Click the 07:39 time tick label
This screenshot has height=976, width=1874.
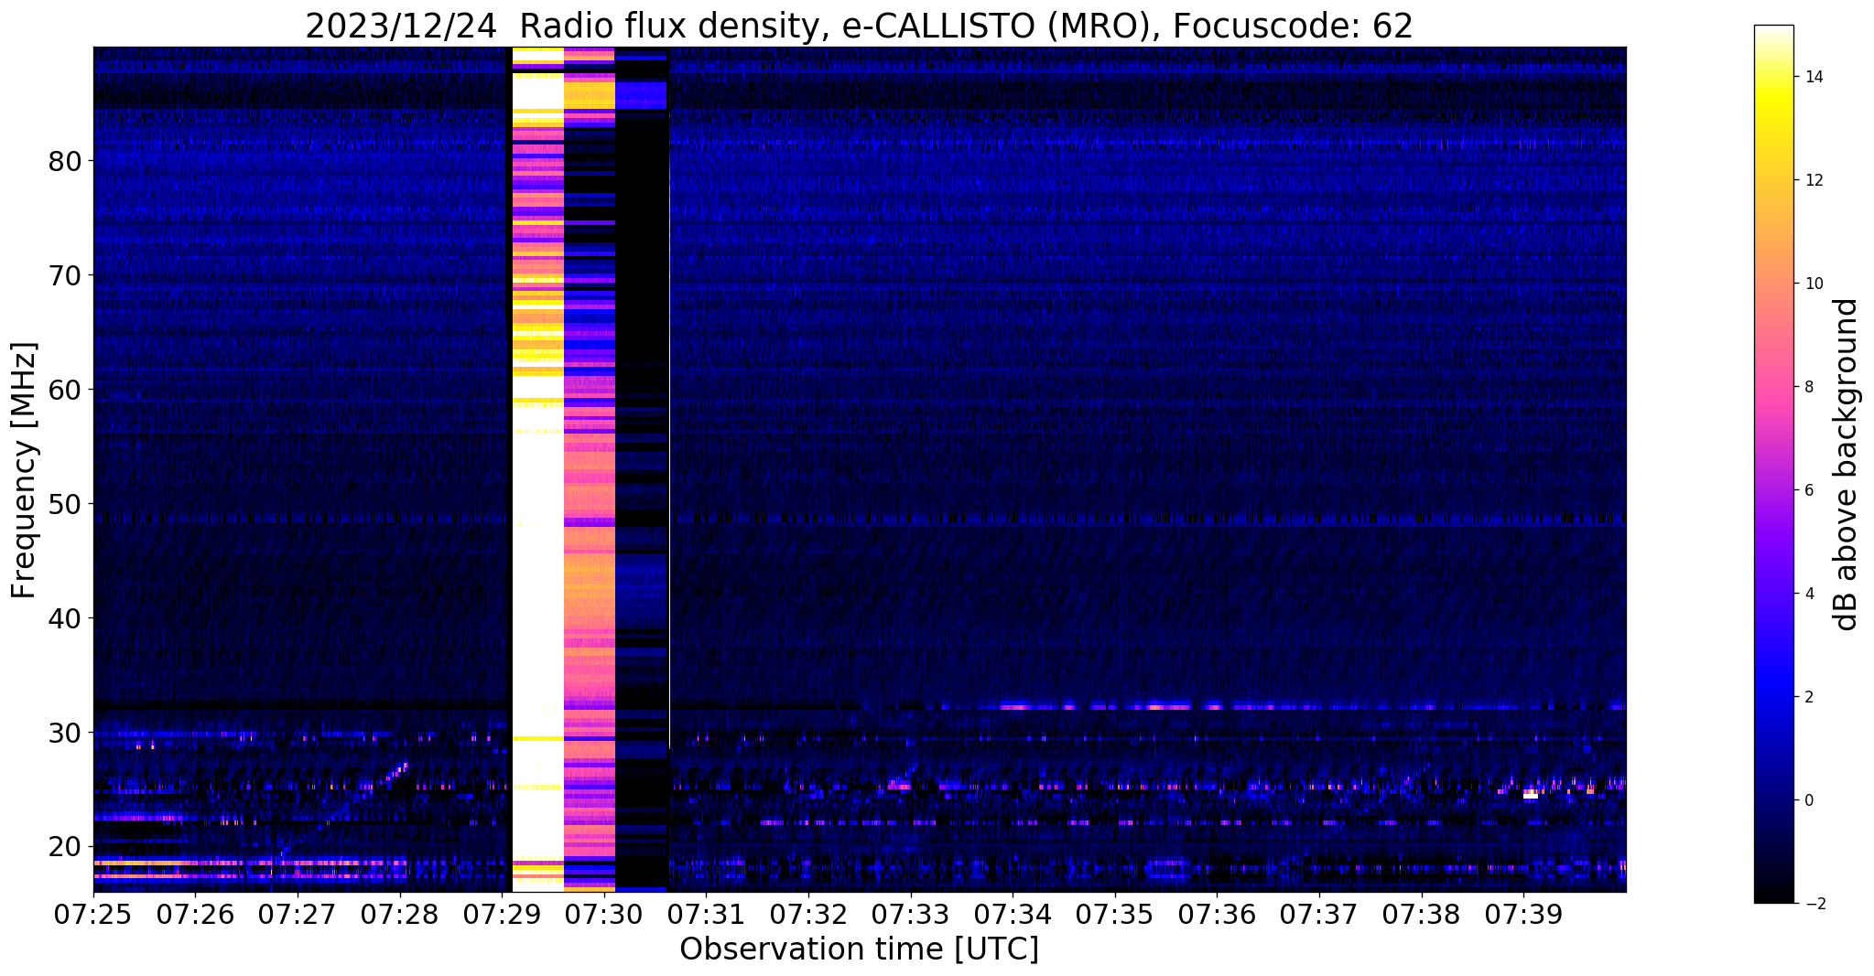tap(1522, 914)
